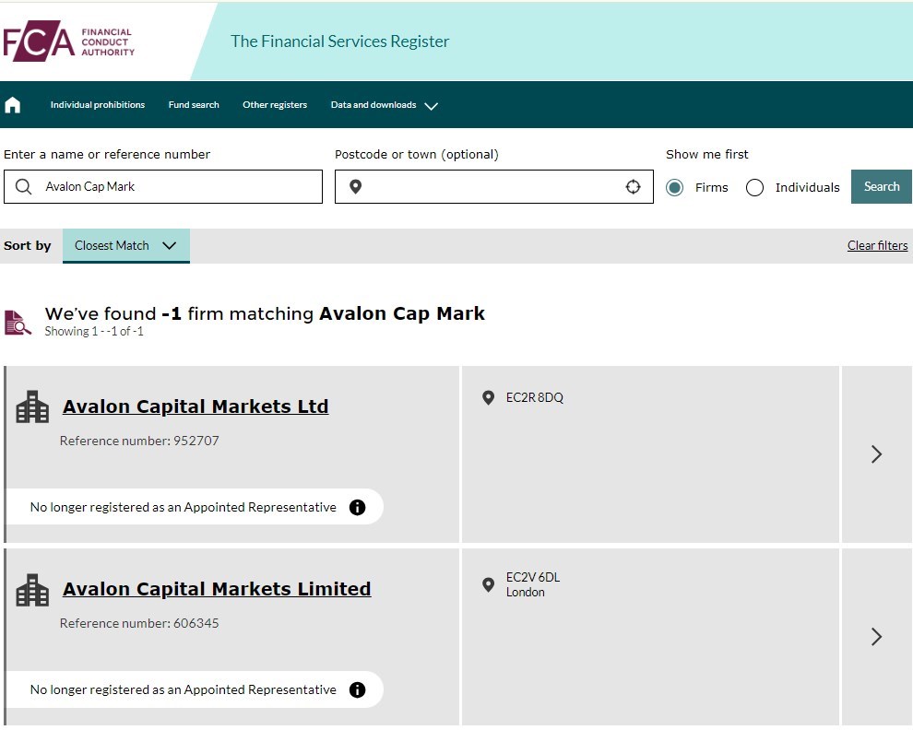The width and height of the screenshot is (913, 730).
Task: Open Avalon Capital Markets Limited link
Action: 217,589
